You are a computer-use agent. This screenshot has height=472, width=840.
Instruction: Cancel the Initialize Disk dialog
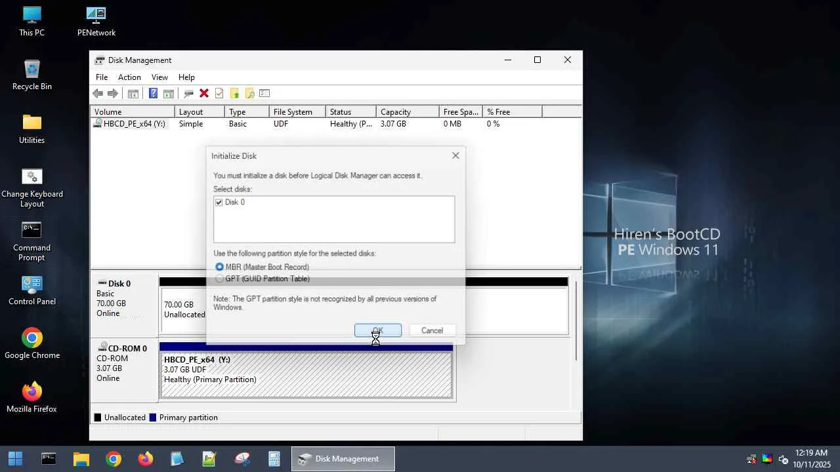[x=432, y=330]
